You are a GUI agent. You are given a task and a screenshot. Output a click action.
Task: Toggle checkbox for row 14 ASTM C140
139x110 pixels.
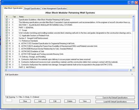[x=7, y=54]
